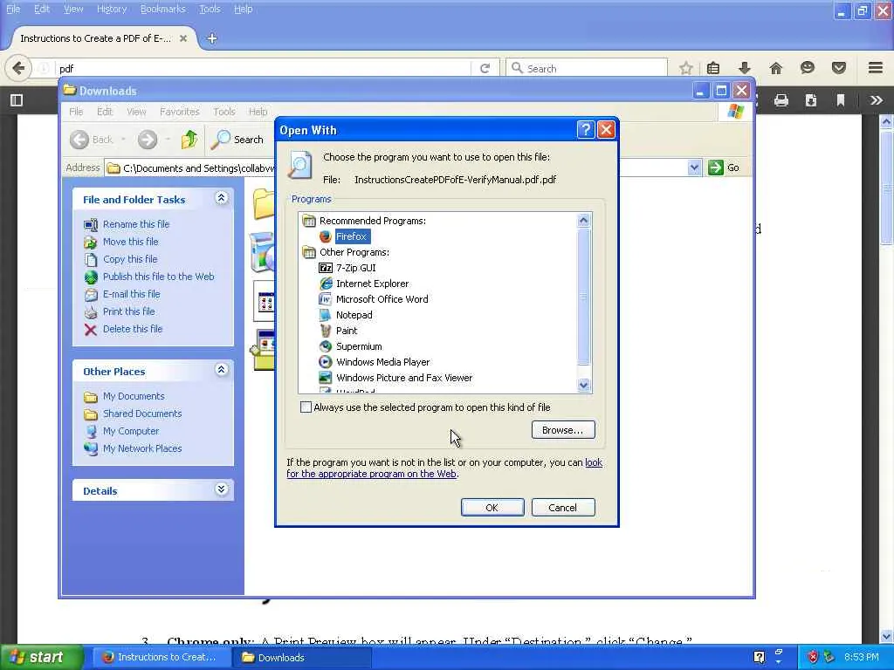Cancel the Open With dialog
This screenshot has width=894, height=670.
(563, 508)
